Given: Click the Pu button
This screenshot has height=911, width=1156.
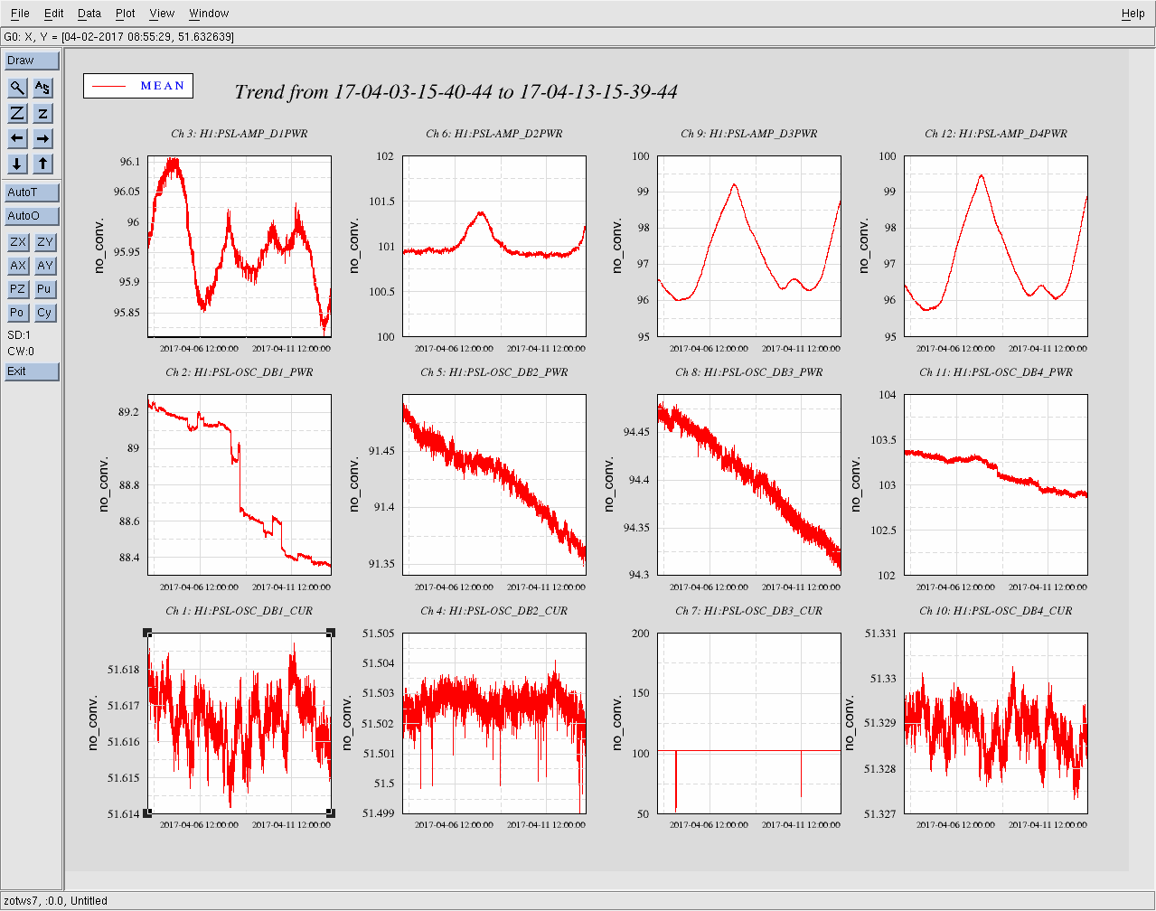Looking at the screenshot, I should click(x=45, y=289).
